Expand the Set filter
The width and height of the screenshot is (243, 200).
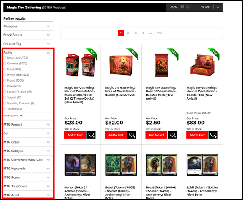pos(28,133)
